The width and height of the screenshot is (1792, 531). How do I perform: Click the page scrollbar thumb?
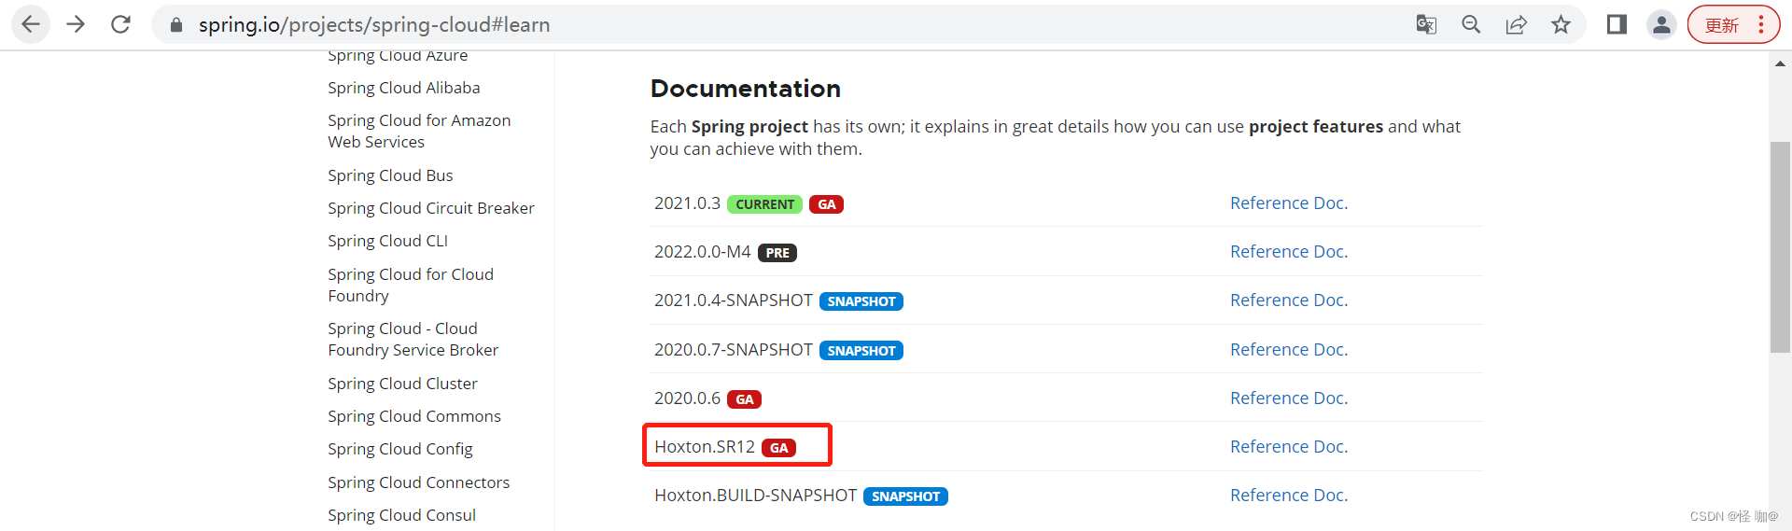pyautogui.click(x=1780, y=247)
